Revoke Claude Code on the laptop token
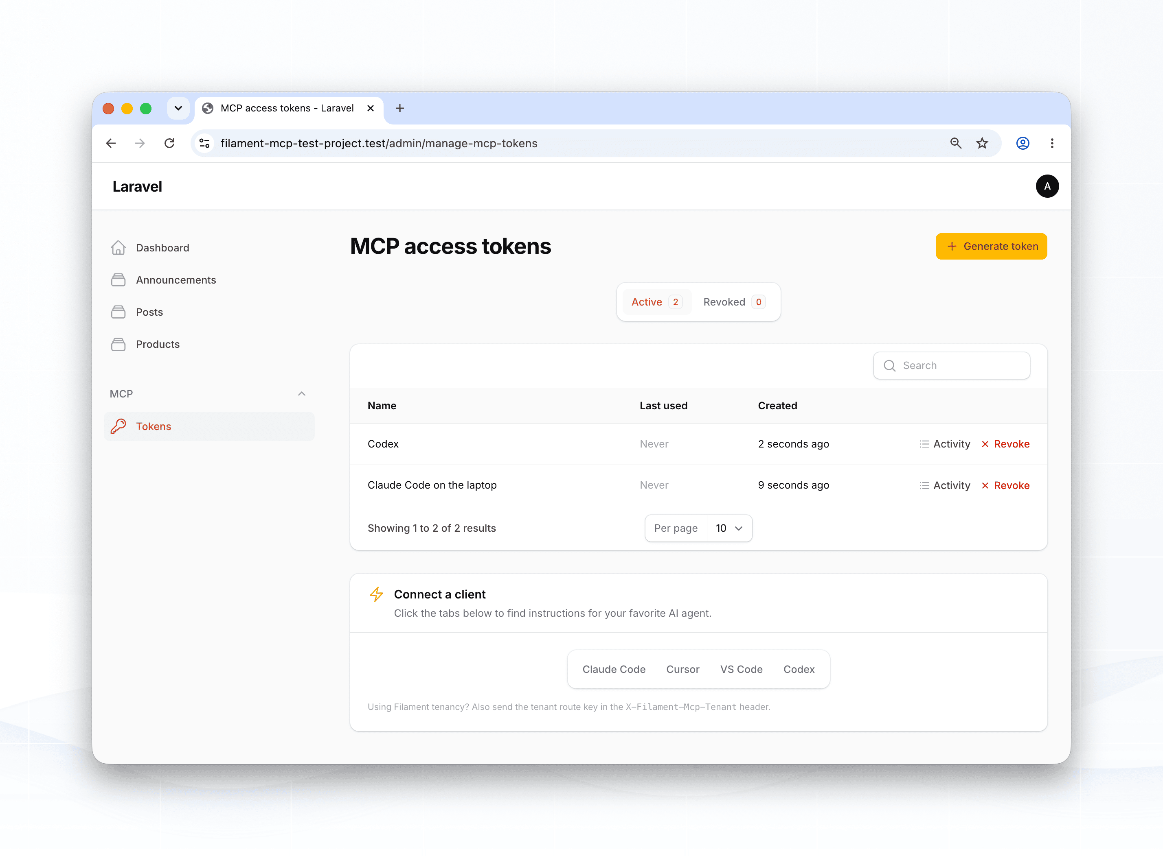Screen dimensions: 1163x856 point(1005,485)
